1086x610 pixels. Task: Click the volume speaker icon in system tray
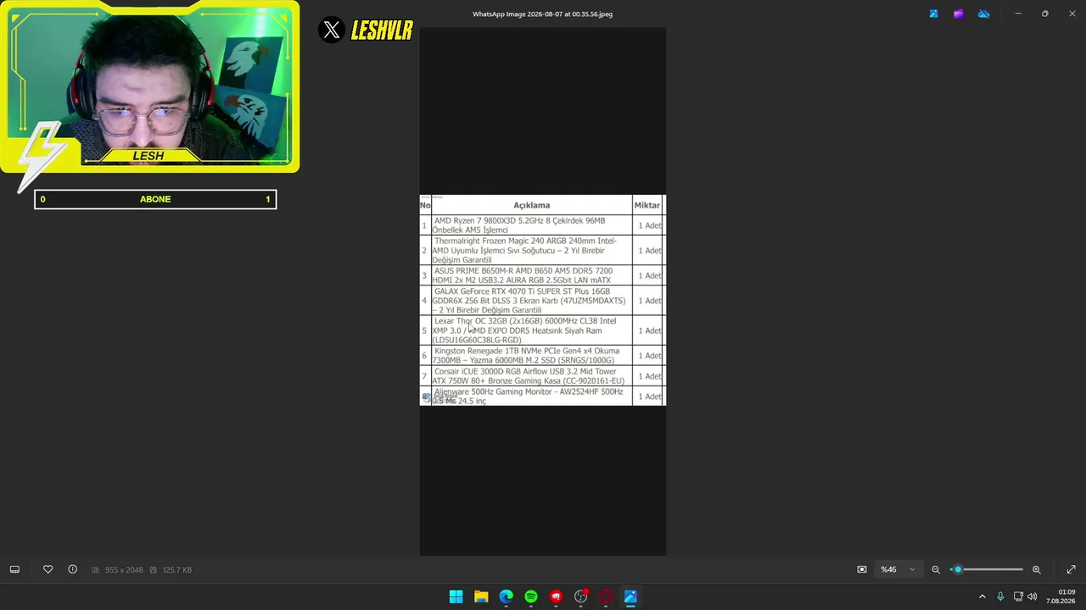tap(1033, 596)
